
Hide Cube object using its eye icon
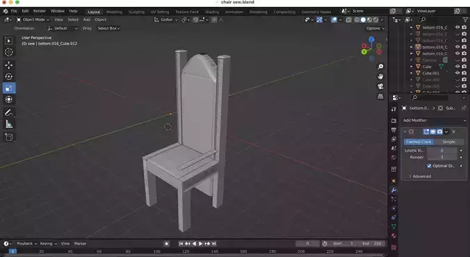[x=457, y=66]
